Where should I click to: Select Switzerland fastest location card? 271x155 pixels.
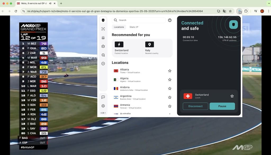point(127,48)
